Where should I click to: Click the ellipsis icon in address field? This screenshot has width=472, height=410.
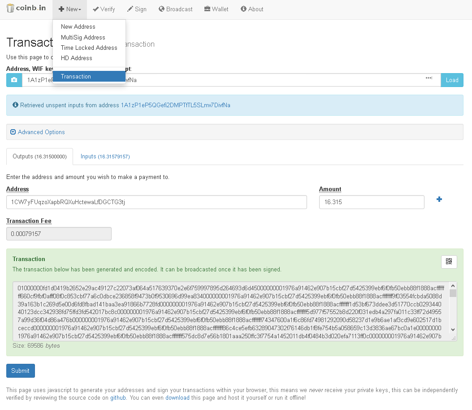(x=429, y=78)
